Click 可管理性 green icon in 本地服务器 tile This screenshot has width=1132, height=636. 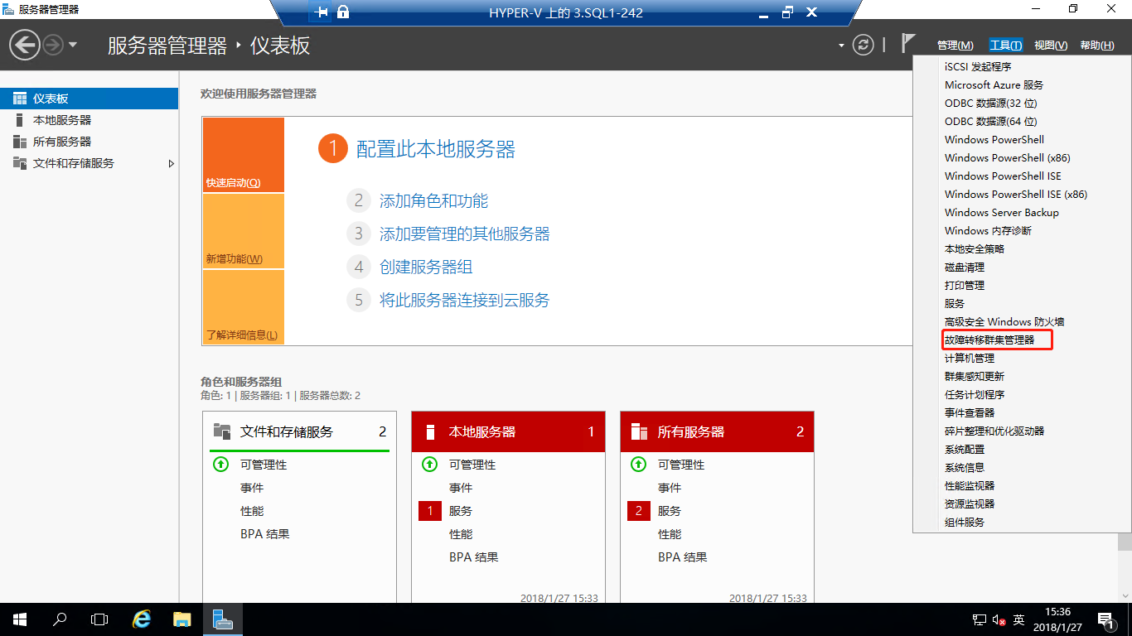pos(429,465)
